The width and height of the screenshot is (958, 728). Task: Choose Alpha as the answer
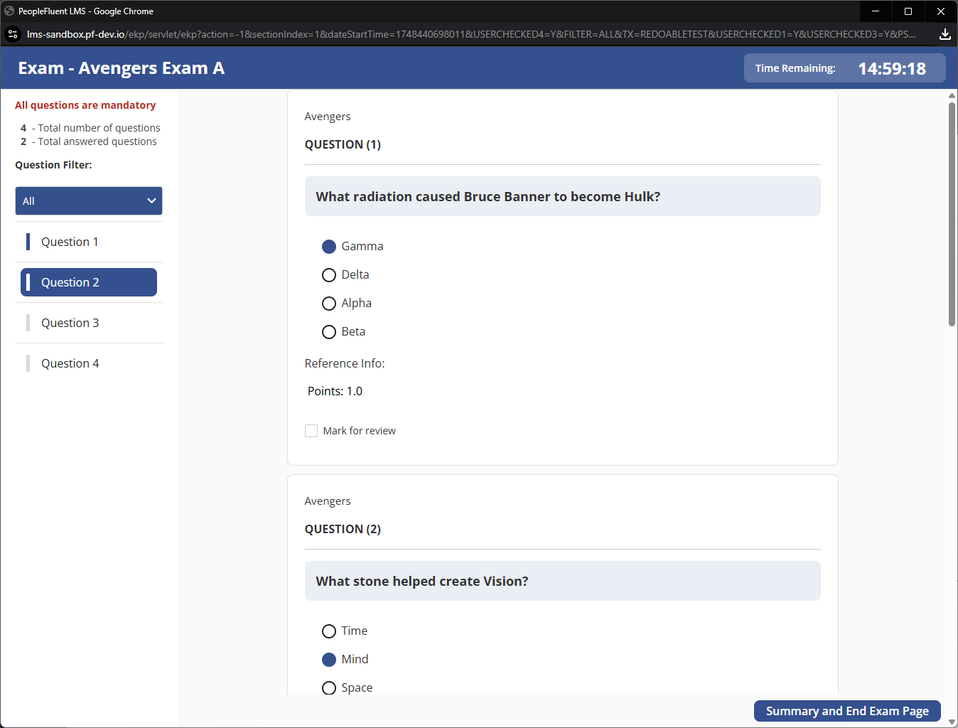coord(329,304)
